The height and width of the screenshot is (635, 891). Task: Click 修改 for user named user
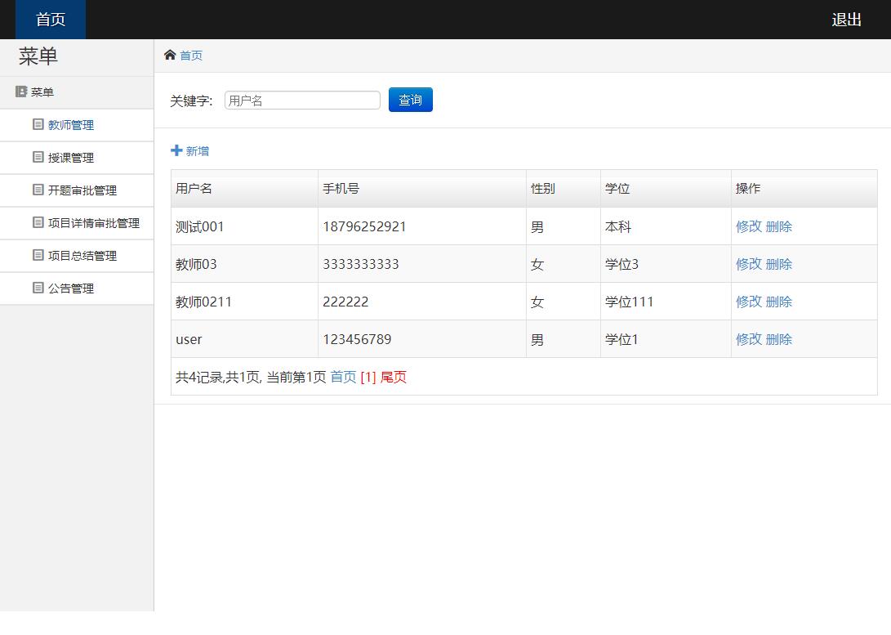point(749,338)
